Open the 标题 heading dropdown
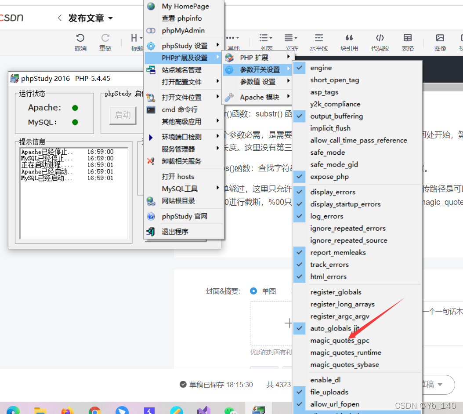The width and height of the screenshot is (463, 414). coord(137,42)
